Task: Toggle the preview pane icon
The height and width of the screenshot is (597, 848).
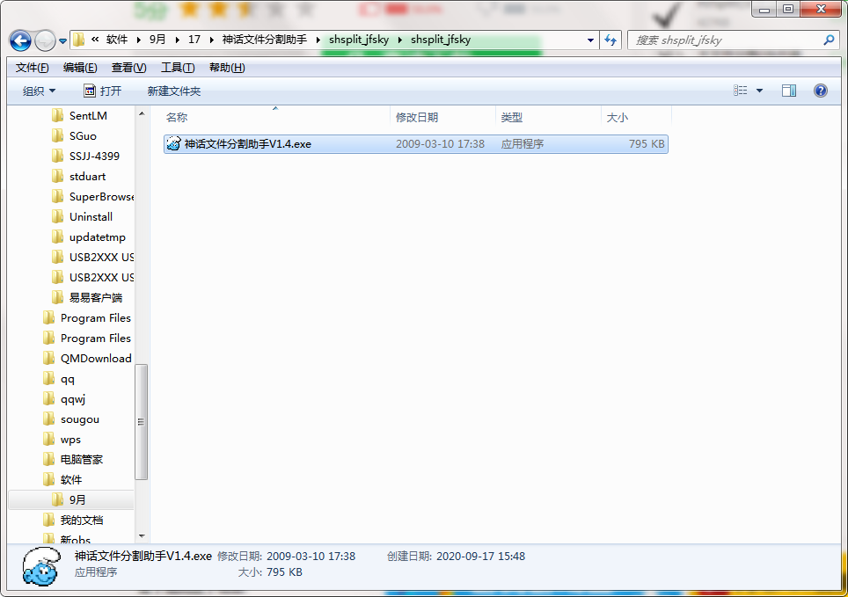Action: click(788, 91)
